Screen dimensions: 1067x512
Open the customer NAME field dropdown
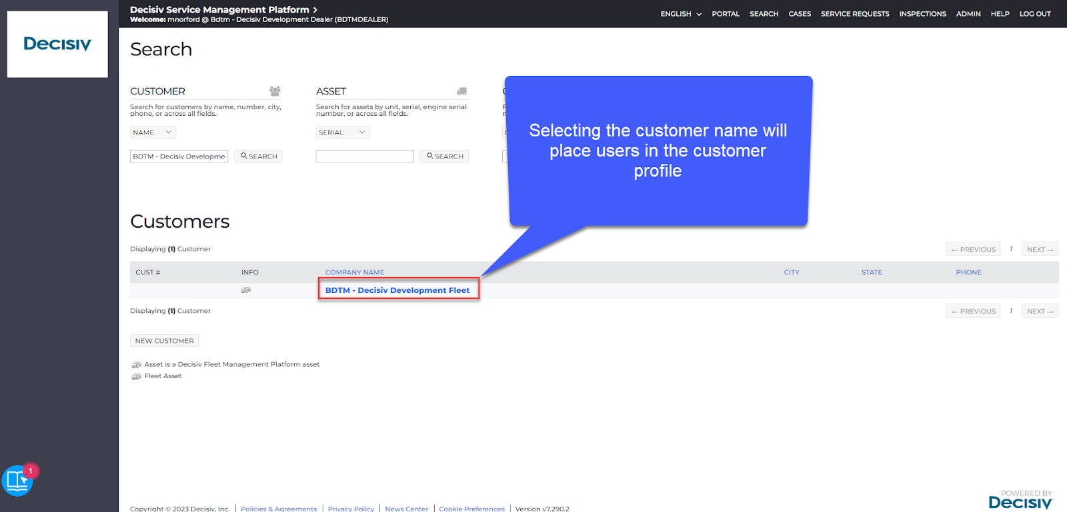point(153,132)
